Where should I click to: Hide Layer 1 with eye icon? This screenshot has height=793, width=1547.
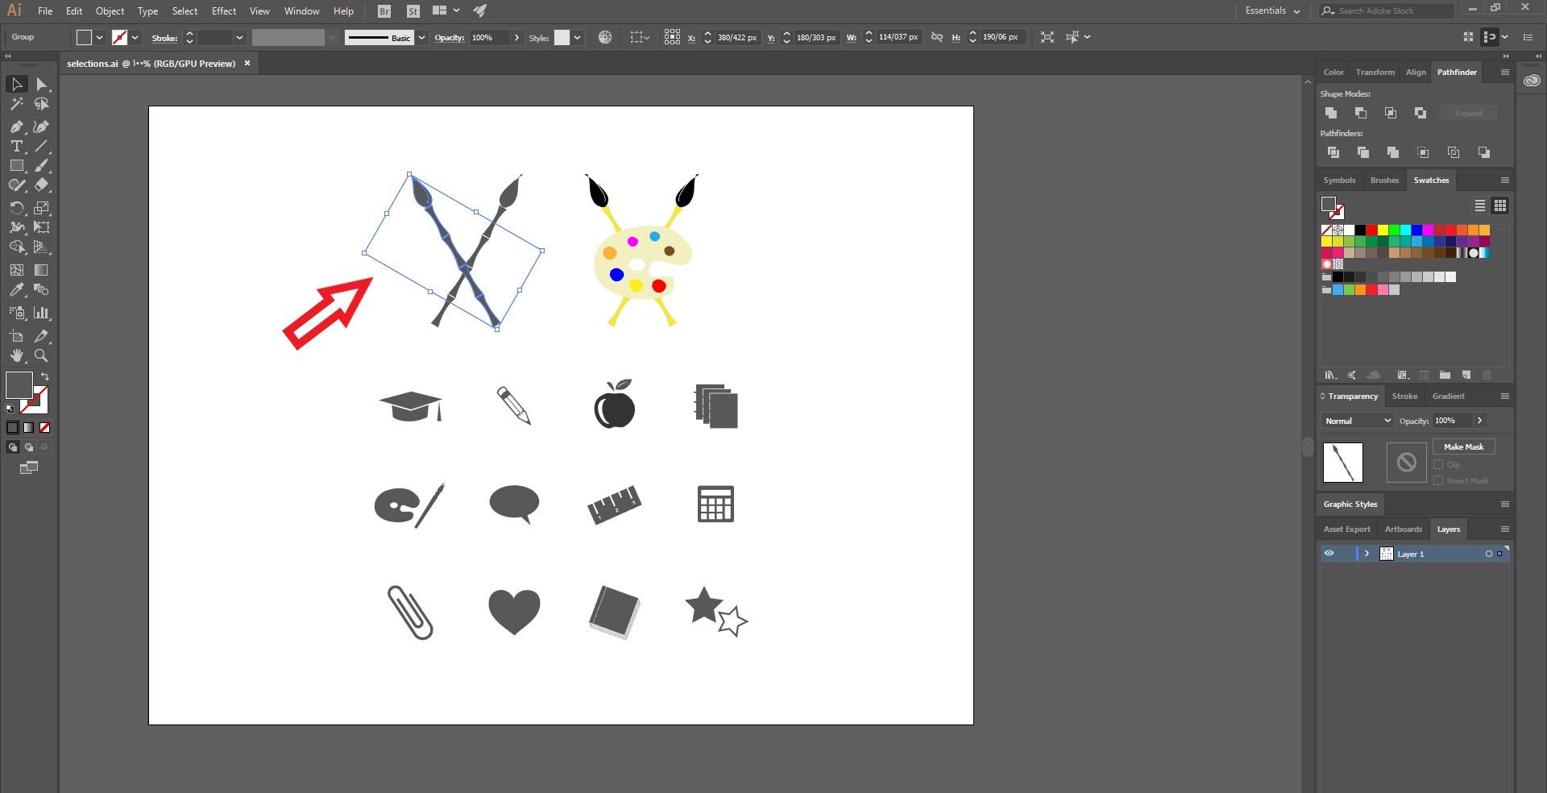pyautogui.click(x=1329, y=554)
